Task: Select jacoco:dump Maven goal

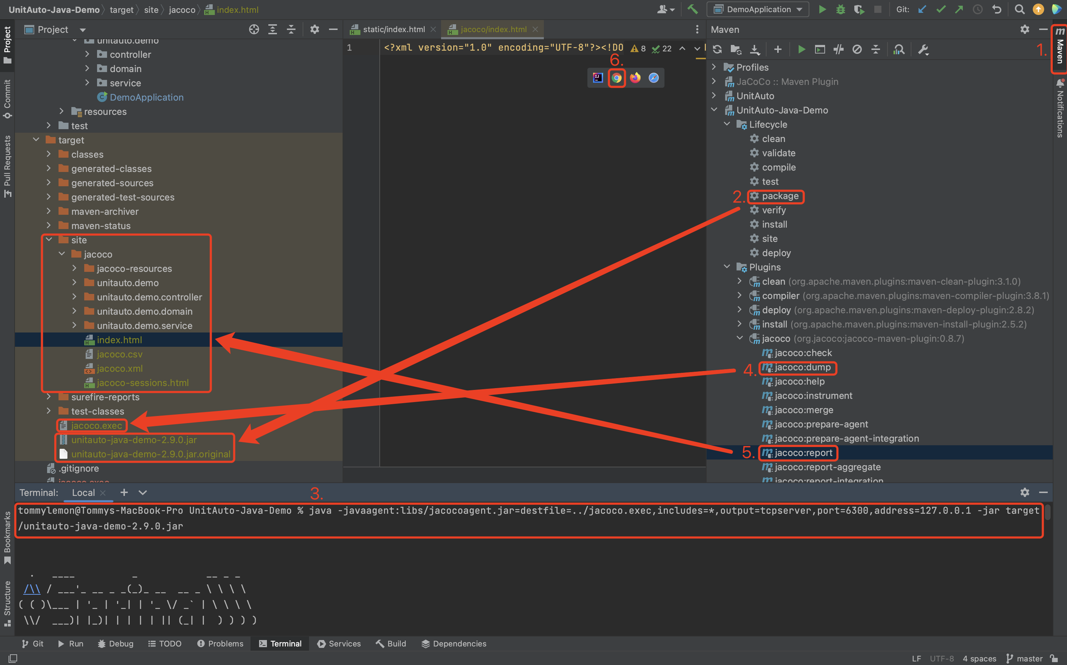Action: click(802, 367)
